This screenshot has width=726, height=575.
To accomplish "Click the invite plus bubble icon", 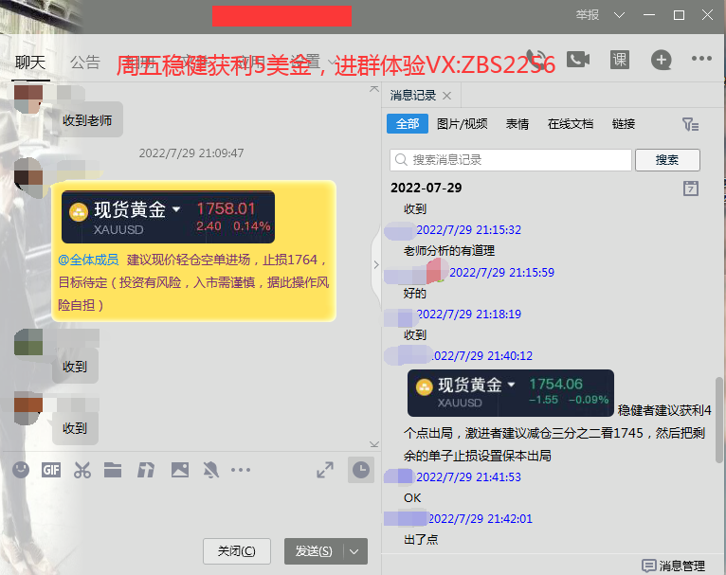I will point(661,60).
